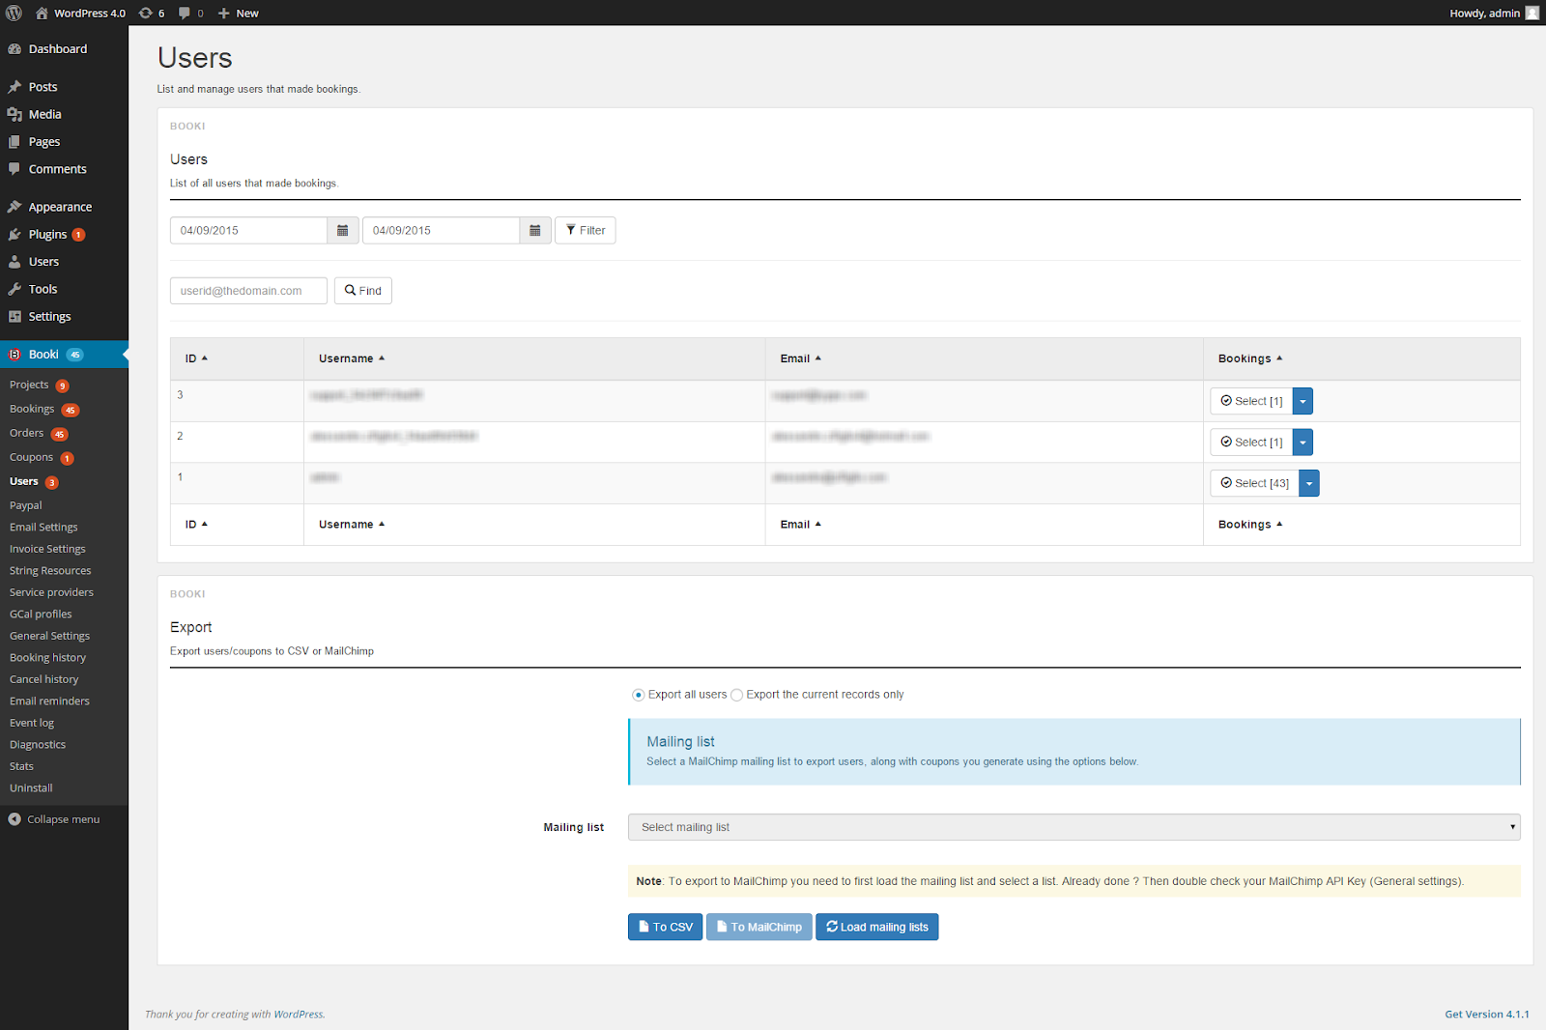Click the Appearance brush icon

pos(14,207)
